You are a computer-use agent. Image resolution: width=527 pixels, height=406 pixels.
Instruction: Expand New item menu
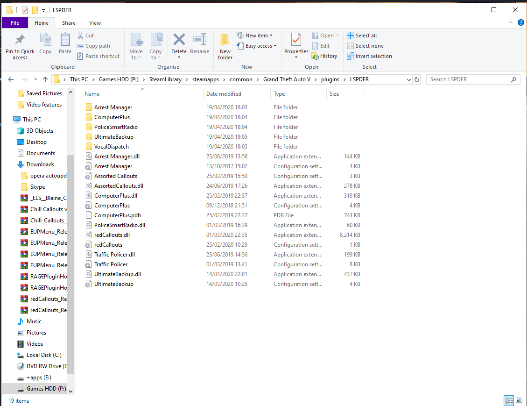tap(255, 36)
